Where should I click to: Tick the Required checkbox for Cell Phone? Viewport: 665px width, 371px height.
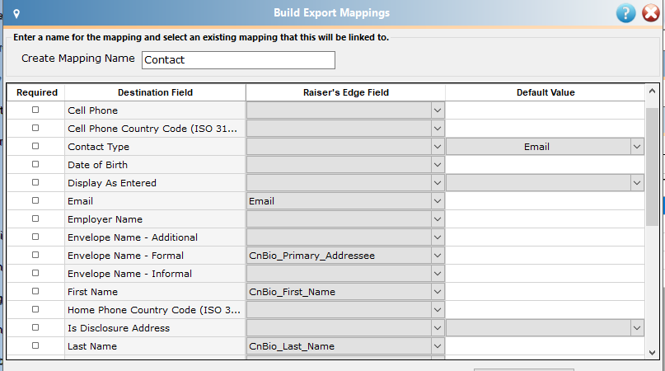pyautogui.click(x=35, y=110)
